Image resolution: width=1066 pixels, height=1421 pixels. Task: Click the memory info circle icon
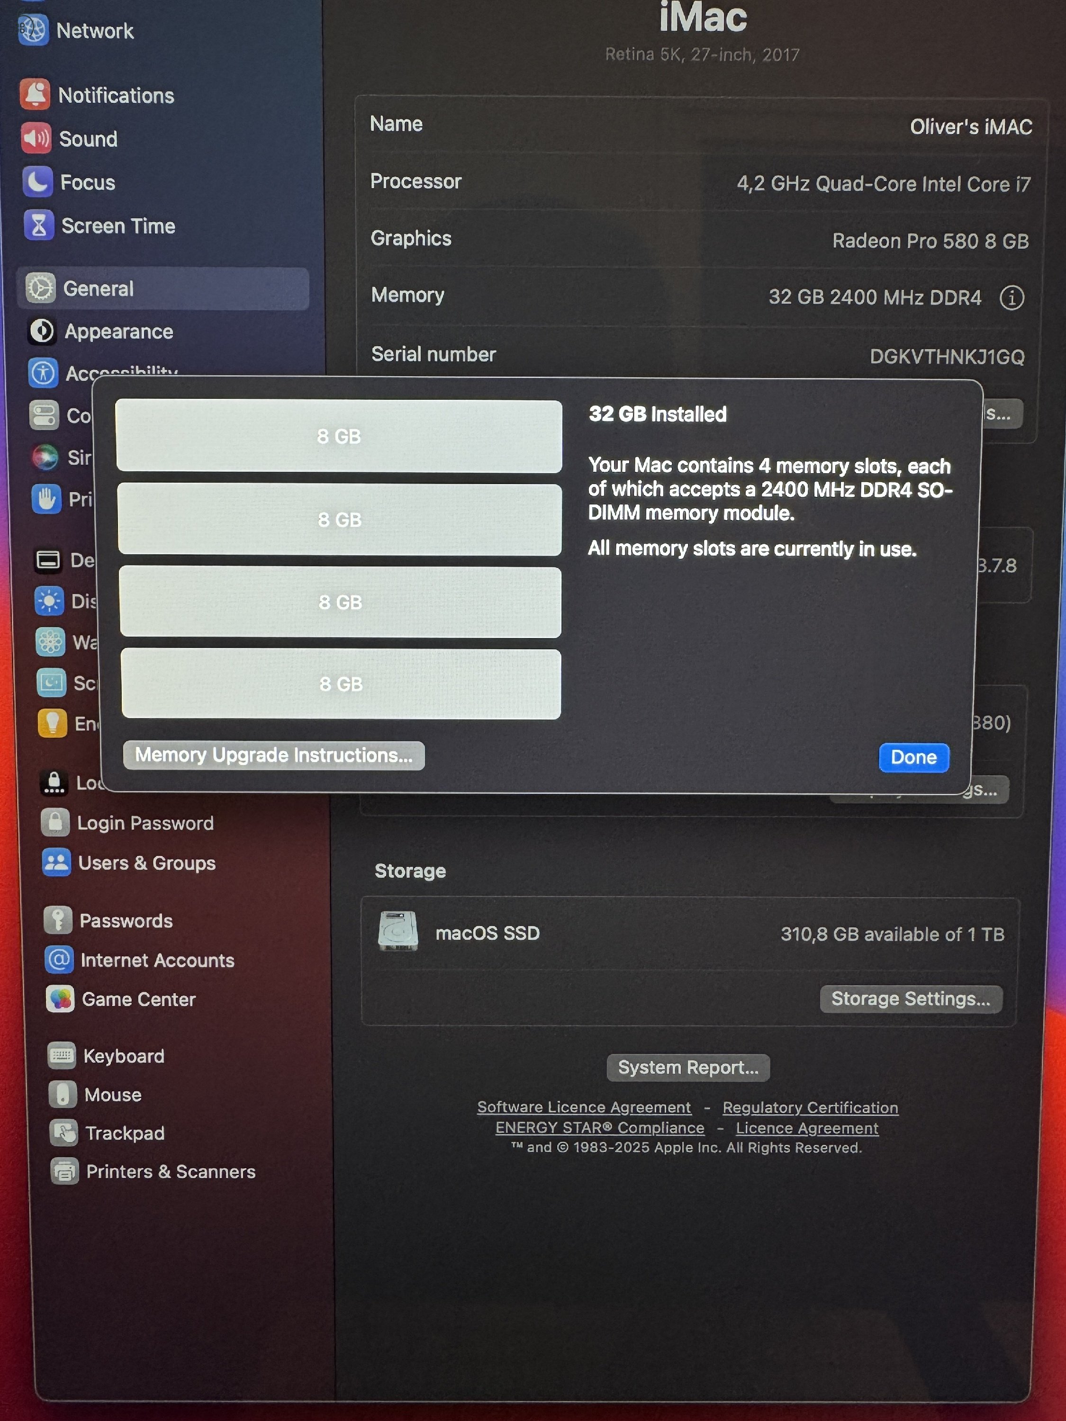click(1012, 297)
